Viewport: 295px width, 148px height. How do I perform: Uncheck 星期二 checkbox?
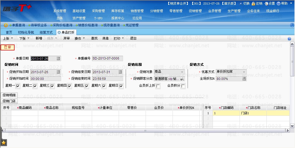(x=35, y=86)
